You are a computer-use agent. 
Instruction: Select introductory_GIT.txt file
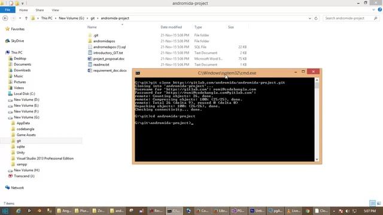[108, 53]
